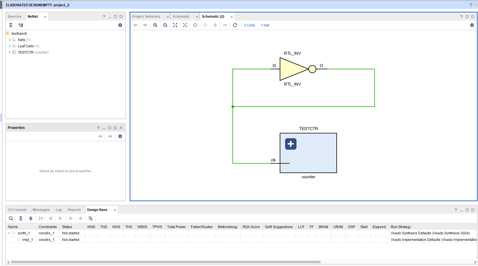
Task: Expand the TESTCTR block with plus button
Action: [x=291, y=144]
